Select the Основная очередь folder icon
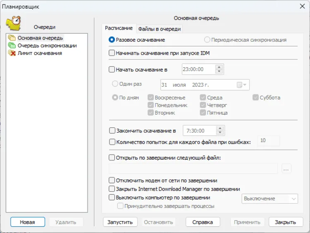 click(12, 38)
